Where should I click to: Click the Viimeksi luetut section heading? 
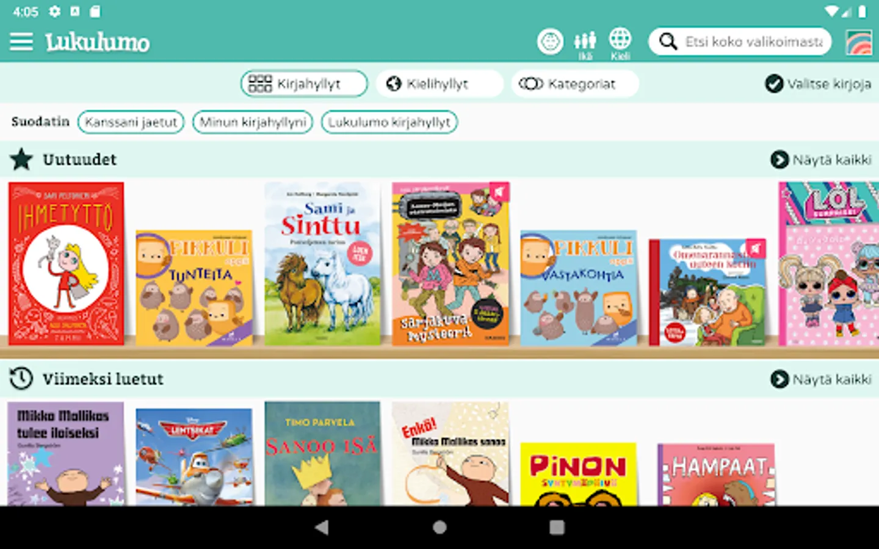point(103,379)
